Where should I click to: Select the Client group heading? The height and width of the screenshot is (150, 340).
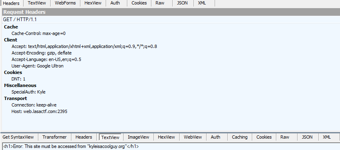point(11,40)
